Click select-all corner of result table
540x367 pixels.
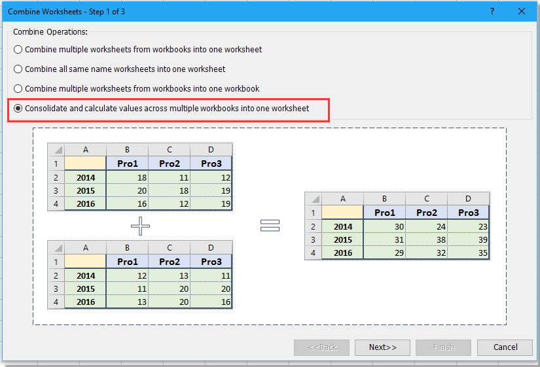pyautogui.click(x=314, y=199)
